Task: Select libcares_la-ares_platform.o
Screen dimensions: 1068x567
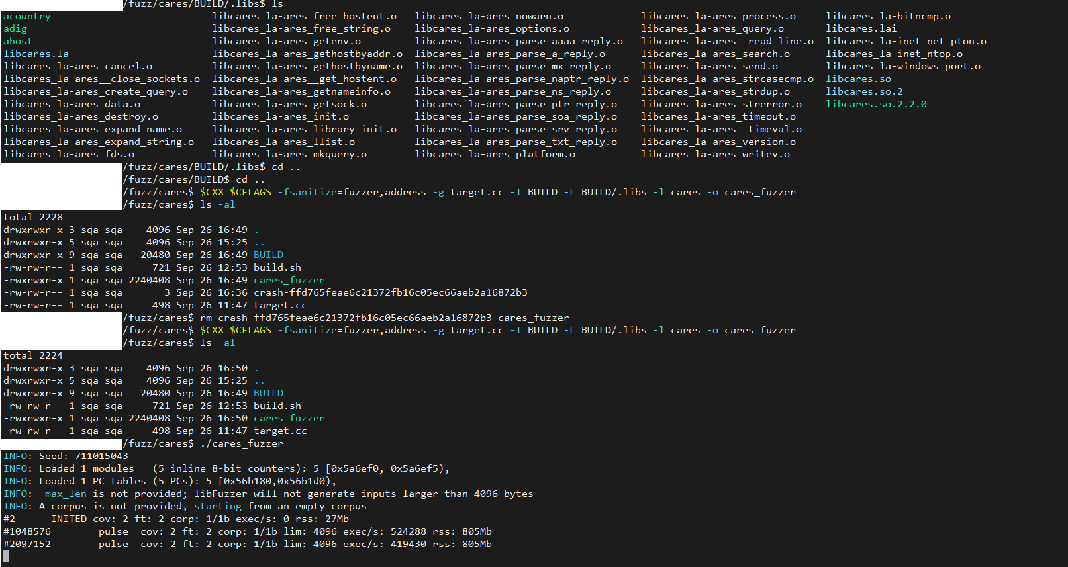Action: (495, 154)
